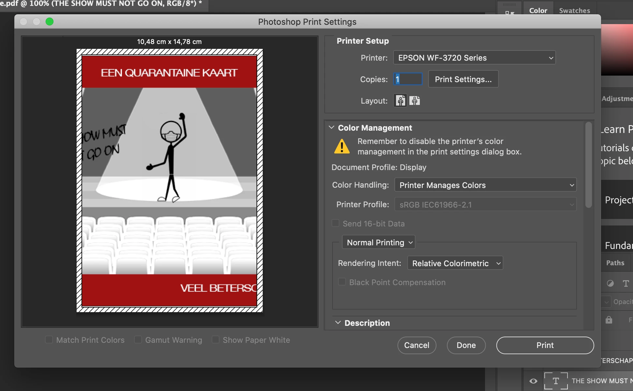This screenshot has width=633, height=391.
Task: Click THE SHOW MUST text layer thumbnail
Action: pos(556,381)
